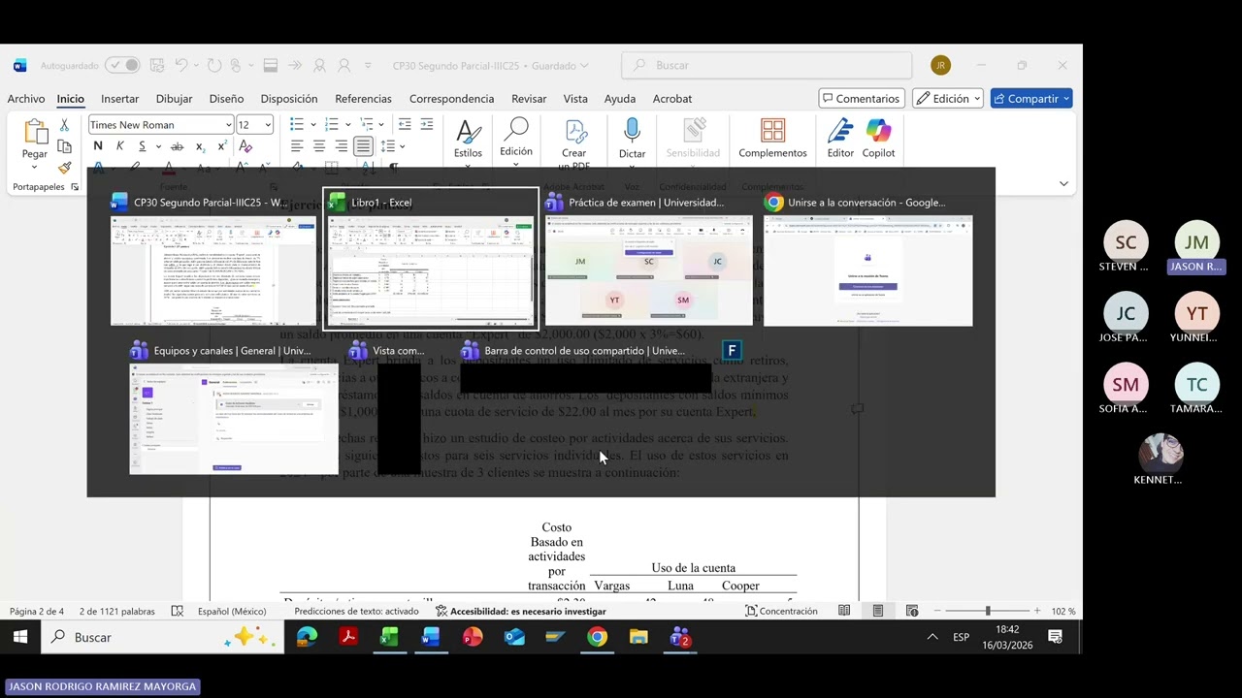
Task: Expand the multilevel list dropdown arrow
Action: tap(382, 124)
